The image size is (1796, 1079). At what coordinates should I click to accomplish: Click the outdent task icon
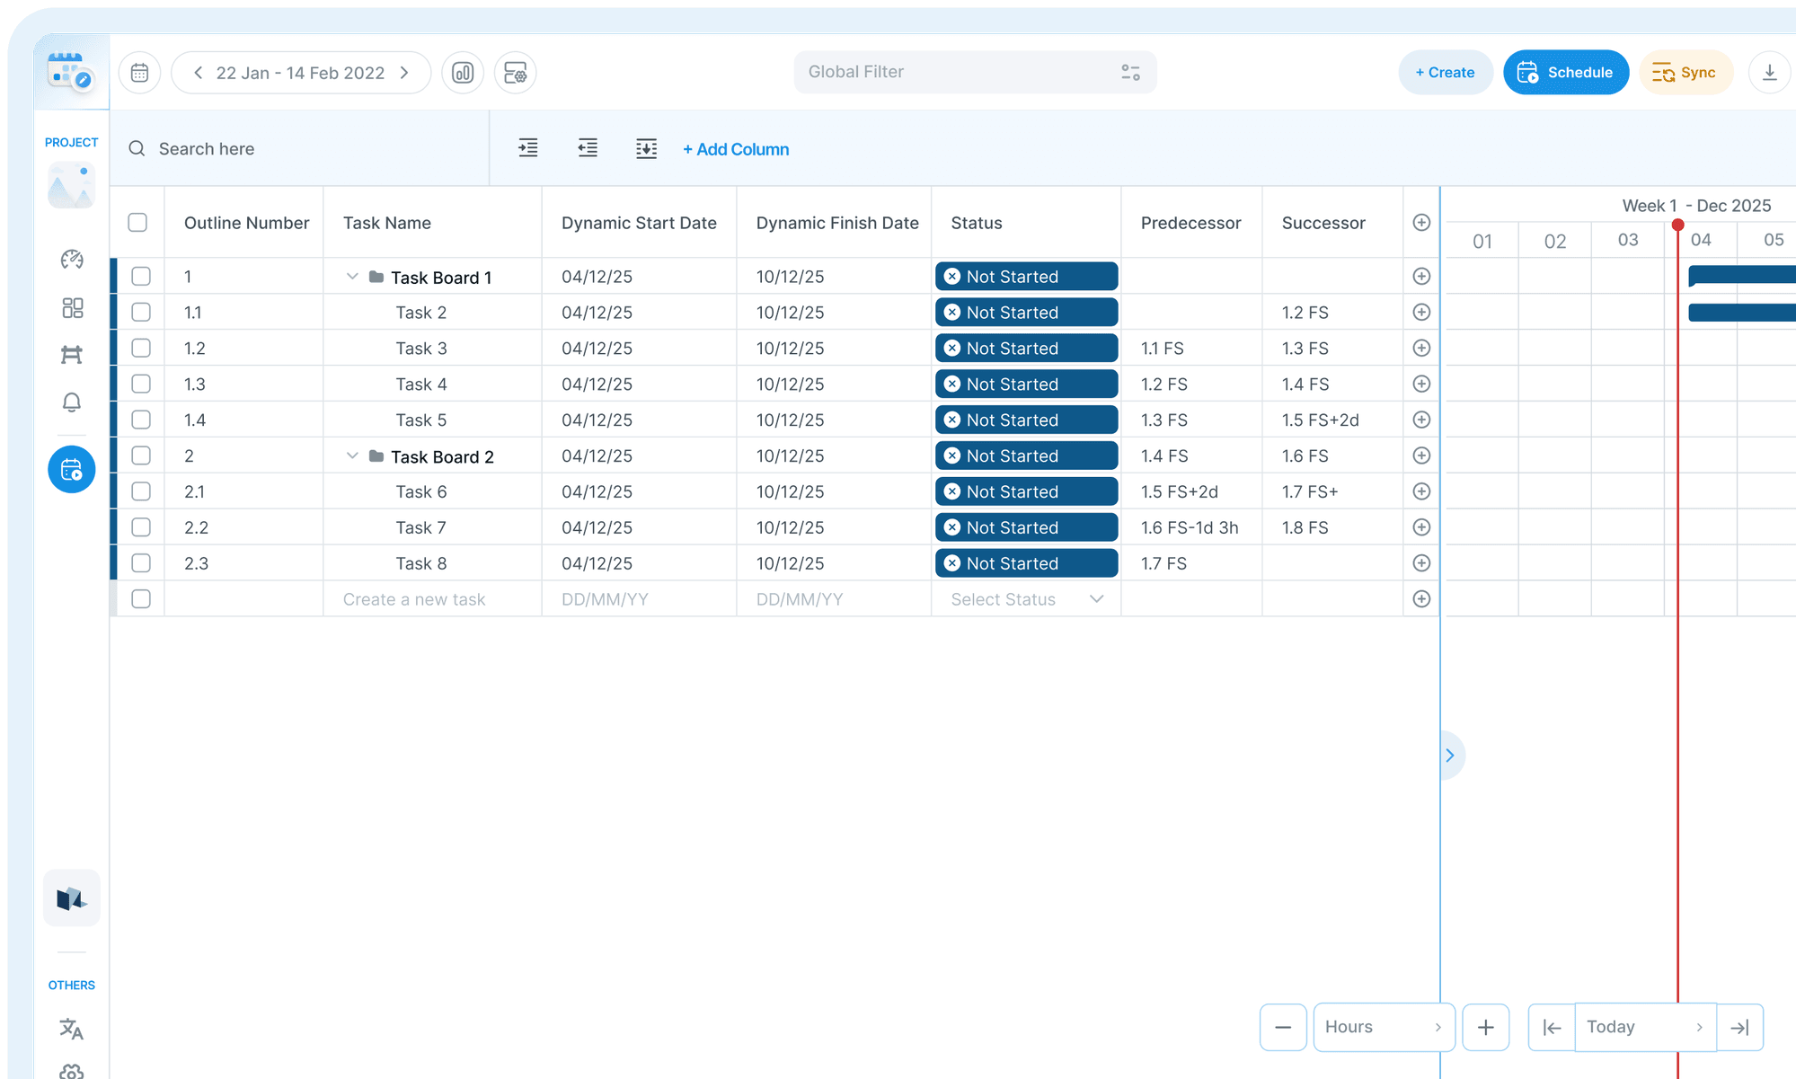[588, 148]
